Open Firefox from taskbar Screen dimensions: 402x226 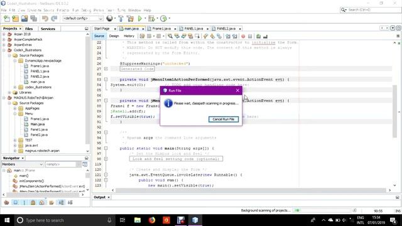pyautogui.click(x=152, y=220)
